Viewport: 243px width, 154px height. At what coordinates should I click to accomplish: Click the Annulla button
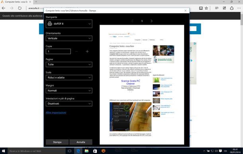(81, 142)
